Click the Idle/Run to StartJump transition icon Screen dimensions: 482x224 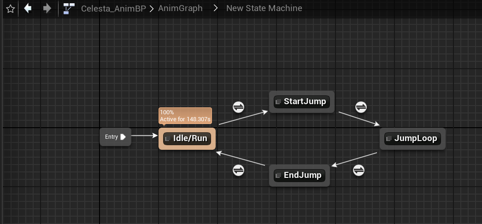[238, 107]
